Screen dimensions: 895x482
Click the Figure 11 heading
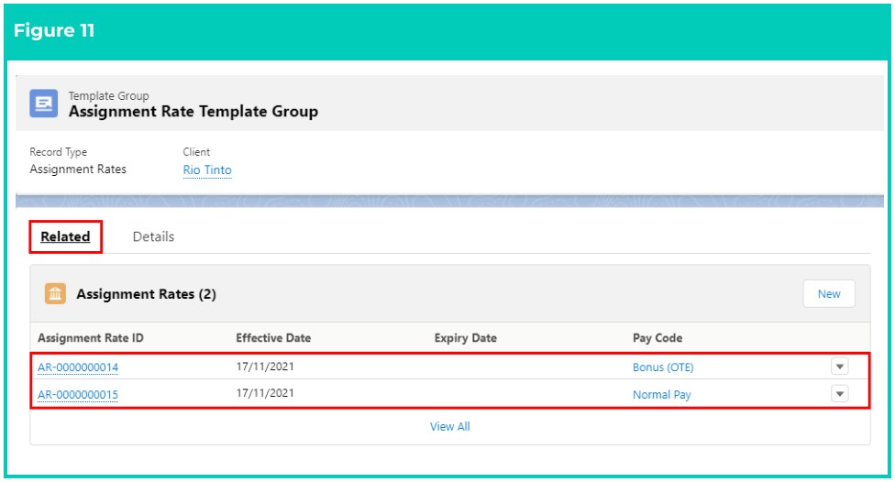point(54,30)
